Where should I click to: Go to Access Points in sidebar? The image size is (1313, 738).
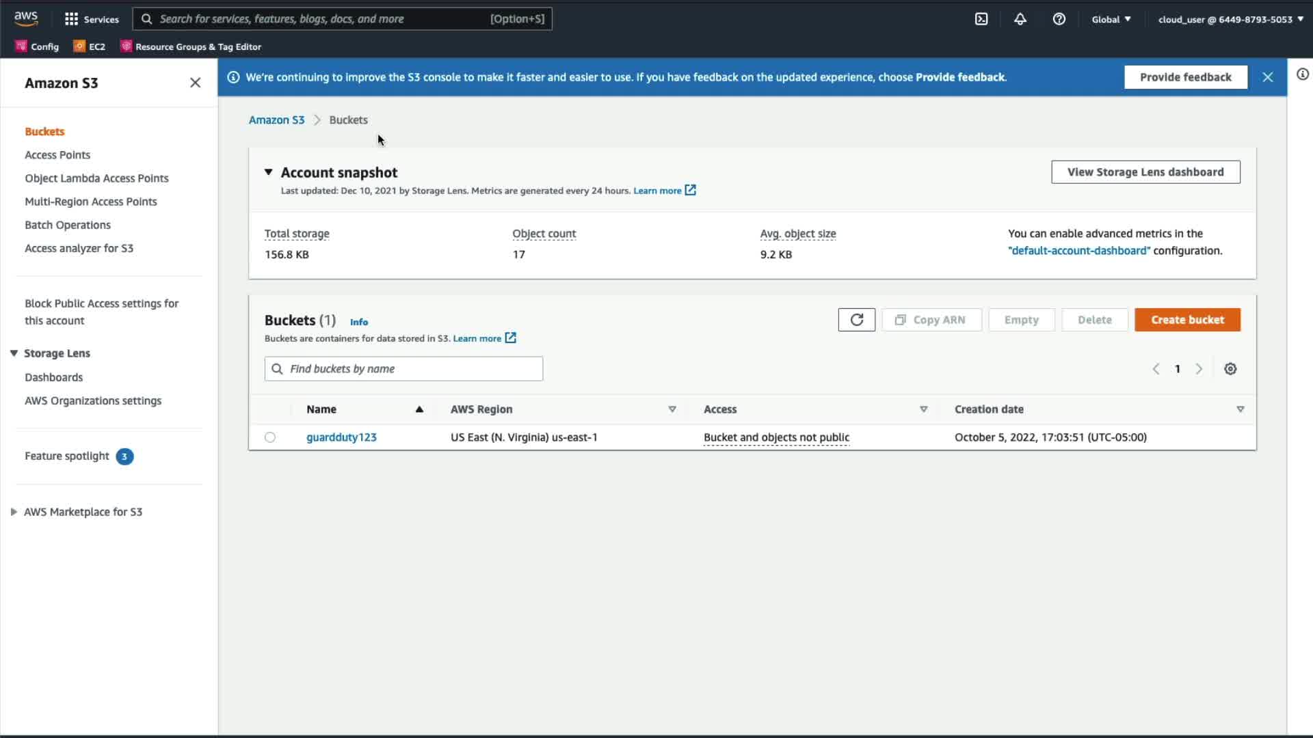click(x=57, y=155)
